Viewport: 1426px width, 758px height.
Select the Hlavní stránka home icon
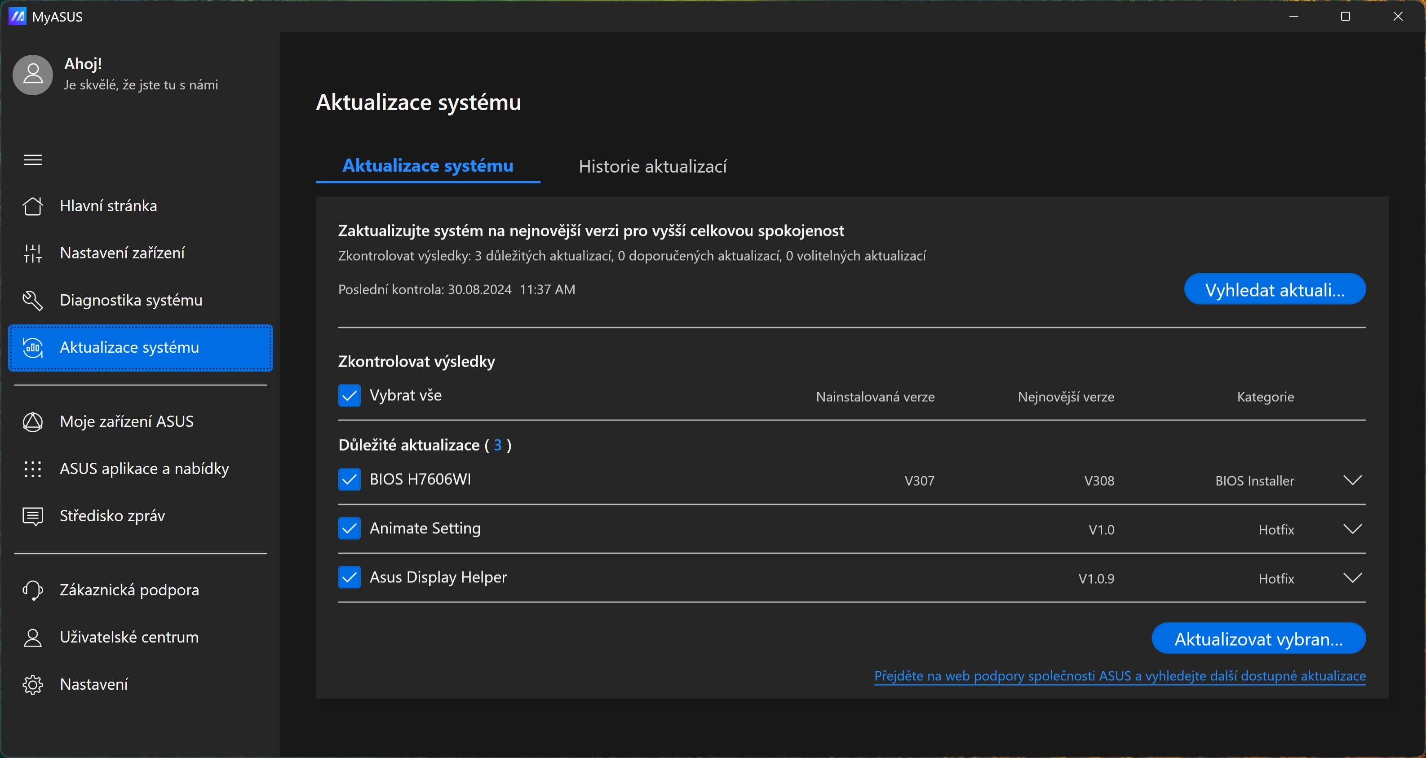[x=33, y=205]
